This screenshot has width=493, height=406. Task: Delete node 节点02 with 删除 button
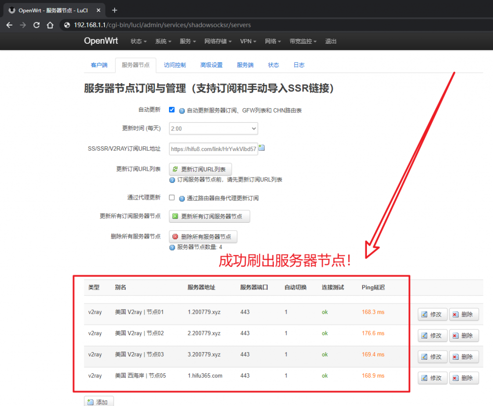coord(464,336)
